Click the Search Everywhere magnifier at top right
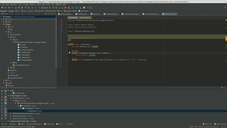The width and height of the screenshot is (227, 128). pos(225,7)
